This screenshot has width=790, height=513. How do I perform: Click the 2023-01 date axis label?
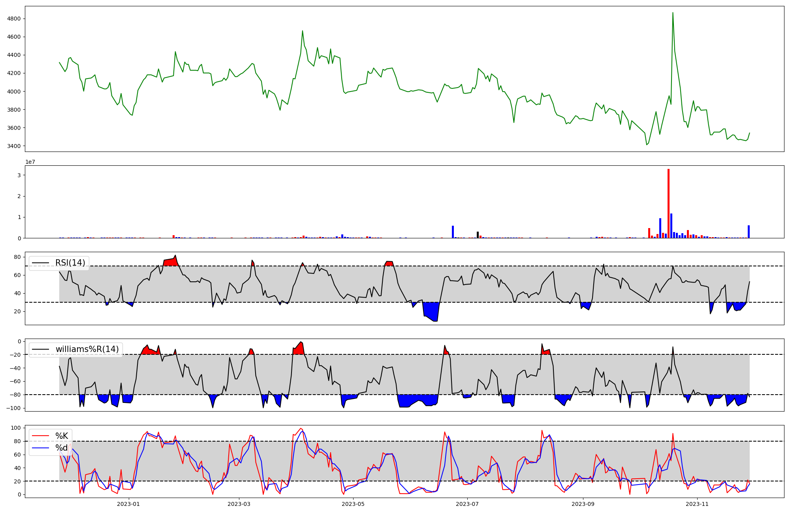[x=128, y=504]
